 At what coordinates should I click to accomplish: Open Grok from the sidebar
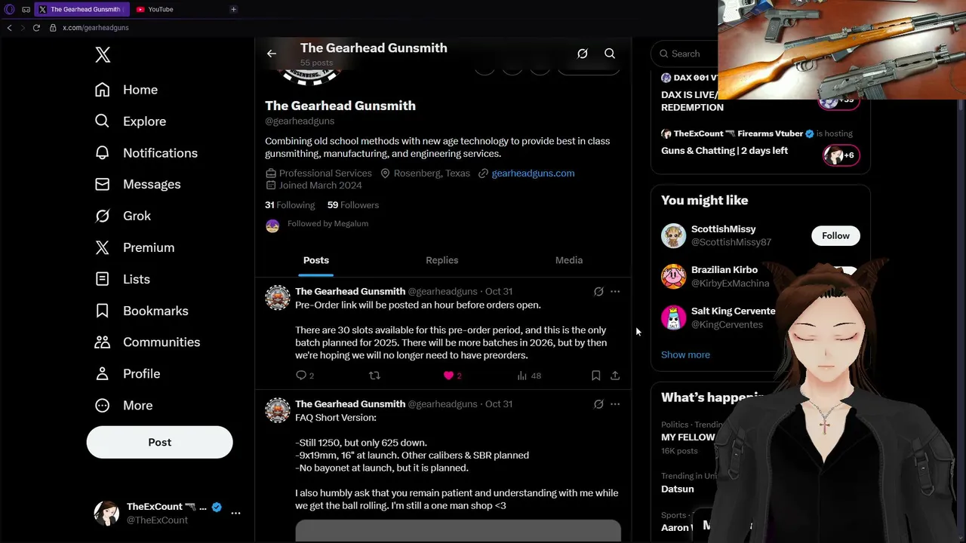[x=122, y=216]
